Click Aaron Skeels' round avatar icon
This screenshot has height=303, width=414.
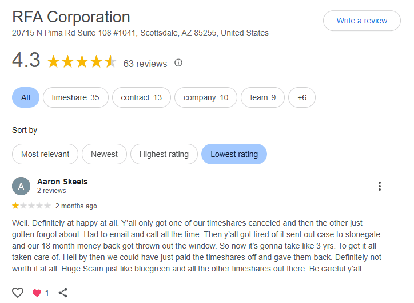tap(21, 186)
